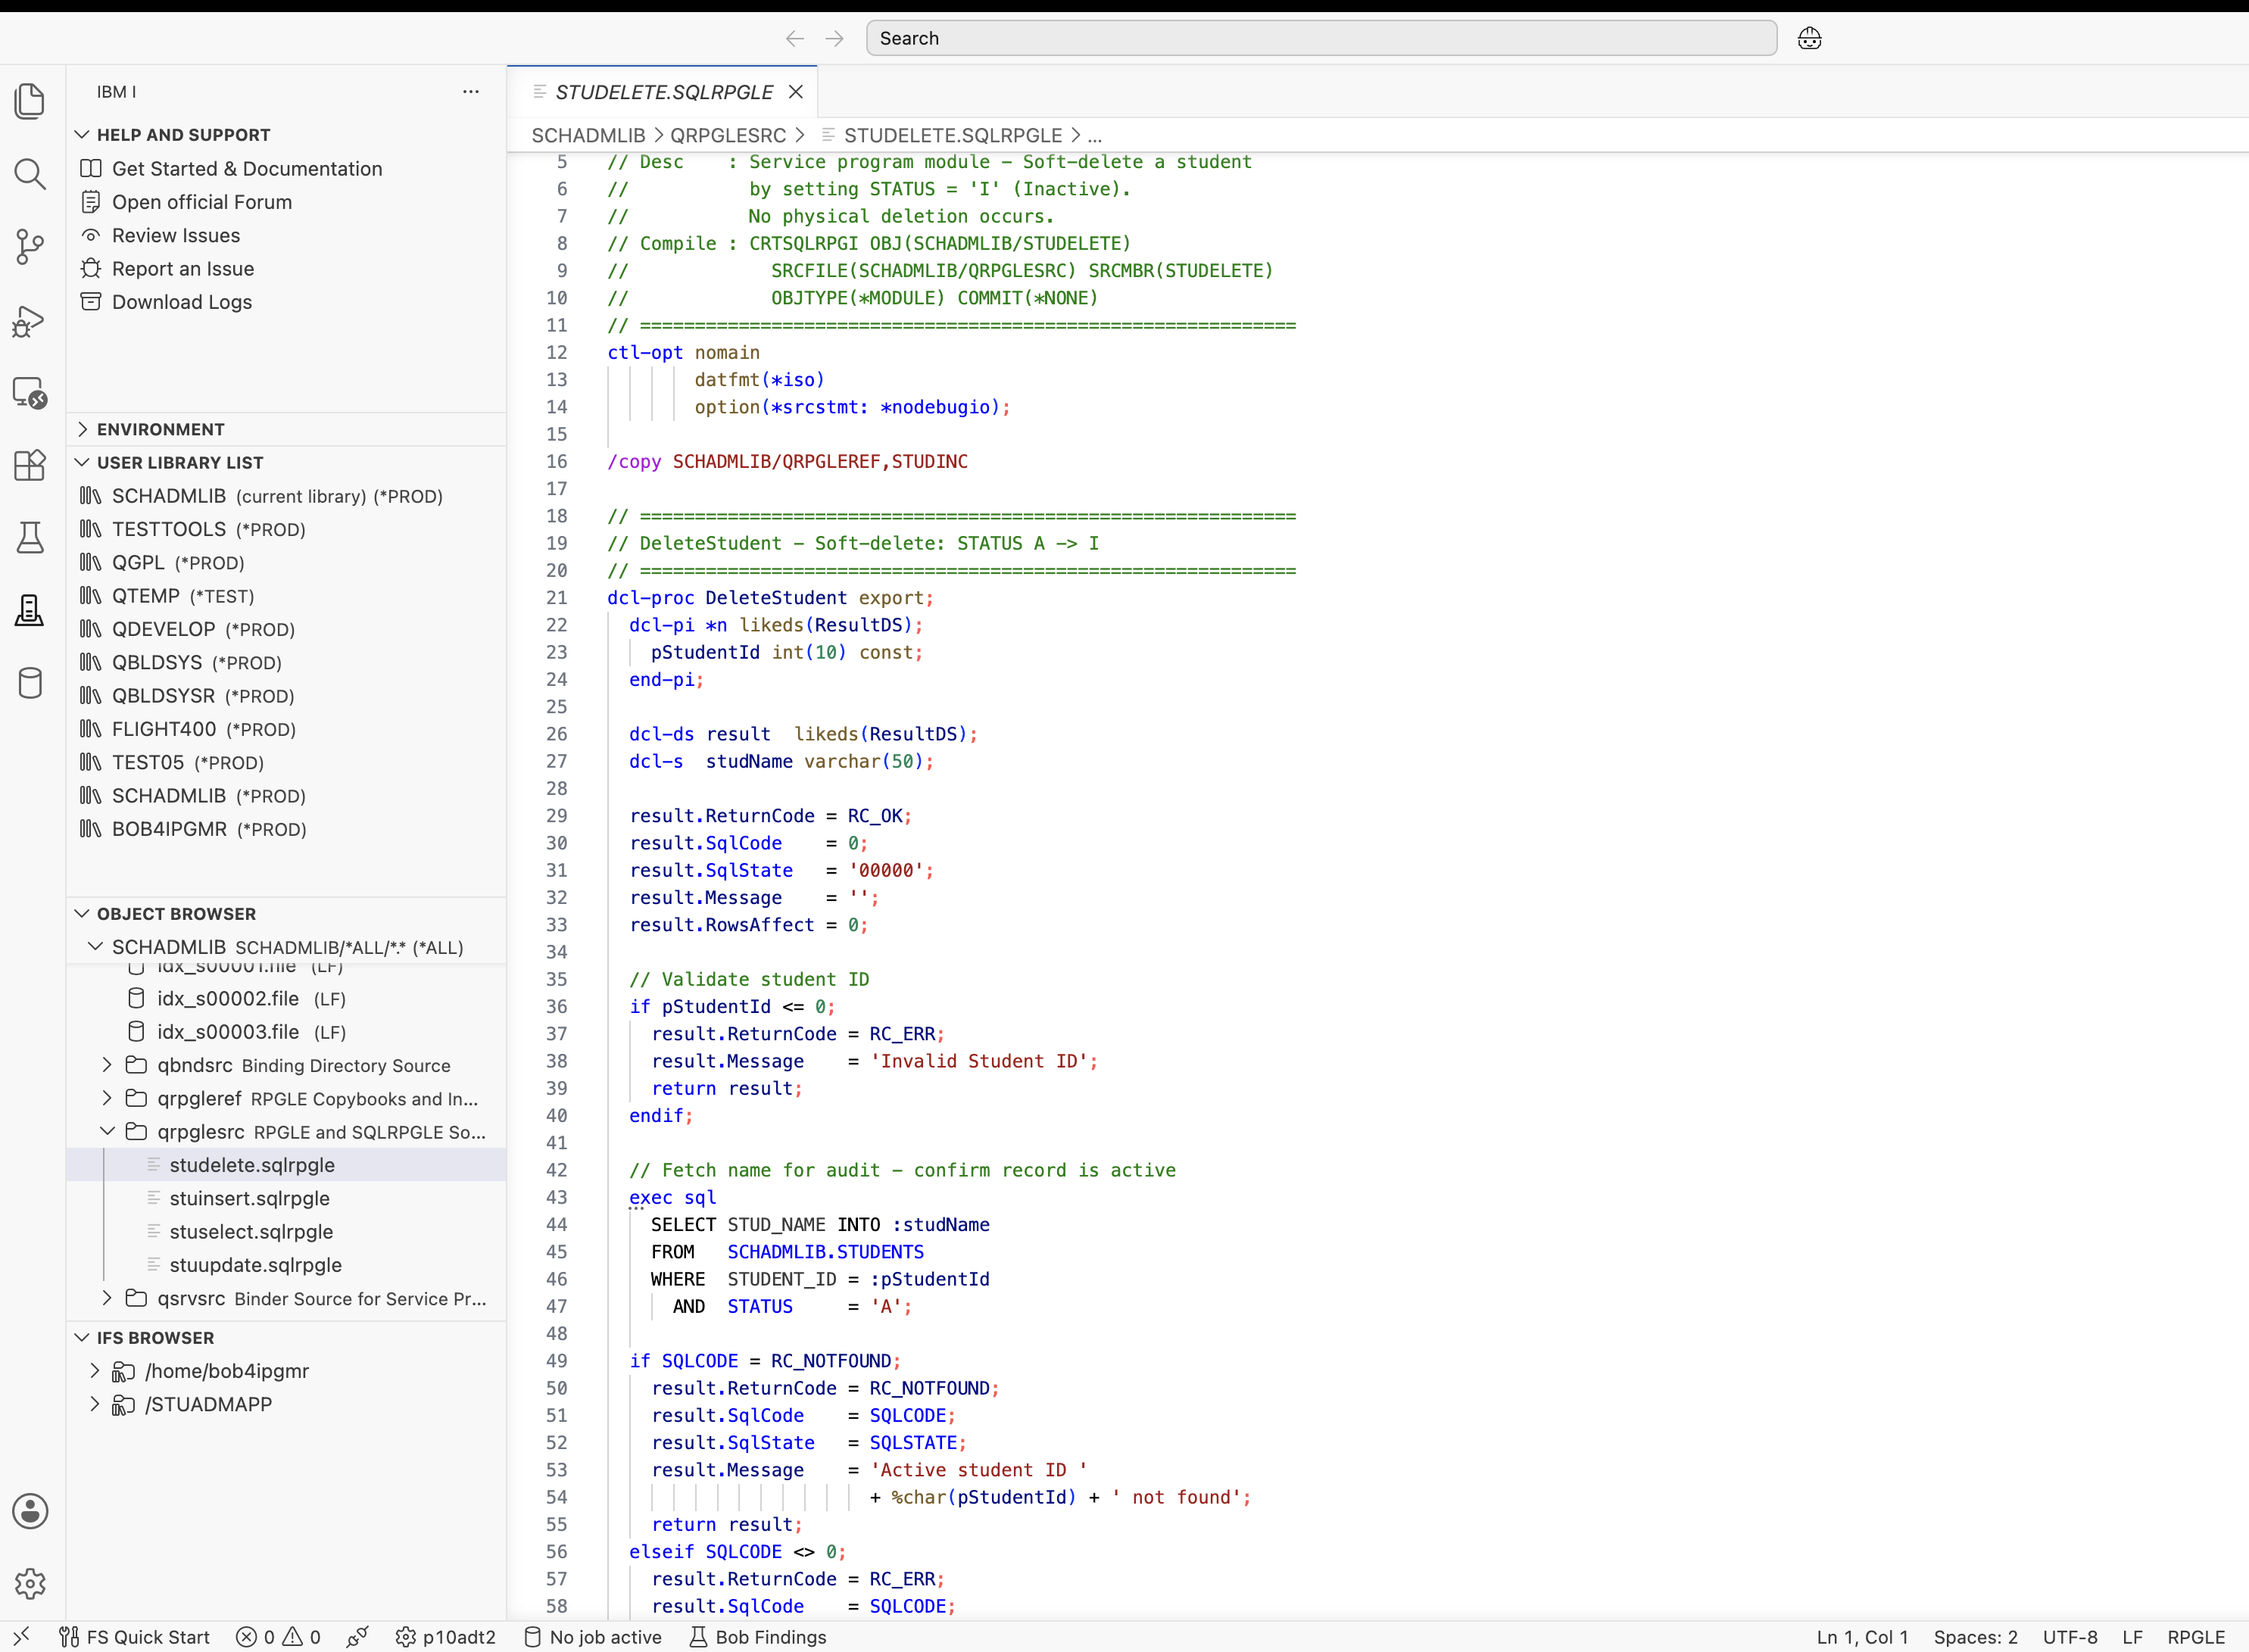Click the p10adt2 settings status item
This screenshot has width=2249, height=1652.
pos(446,1636)
